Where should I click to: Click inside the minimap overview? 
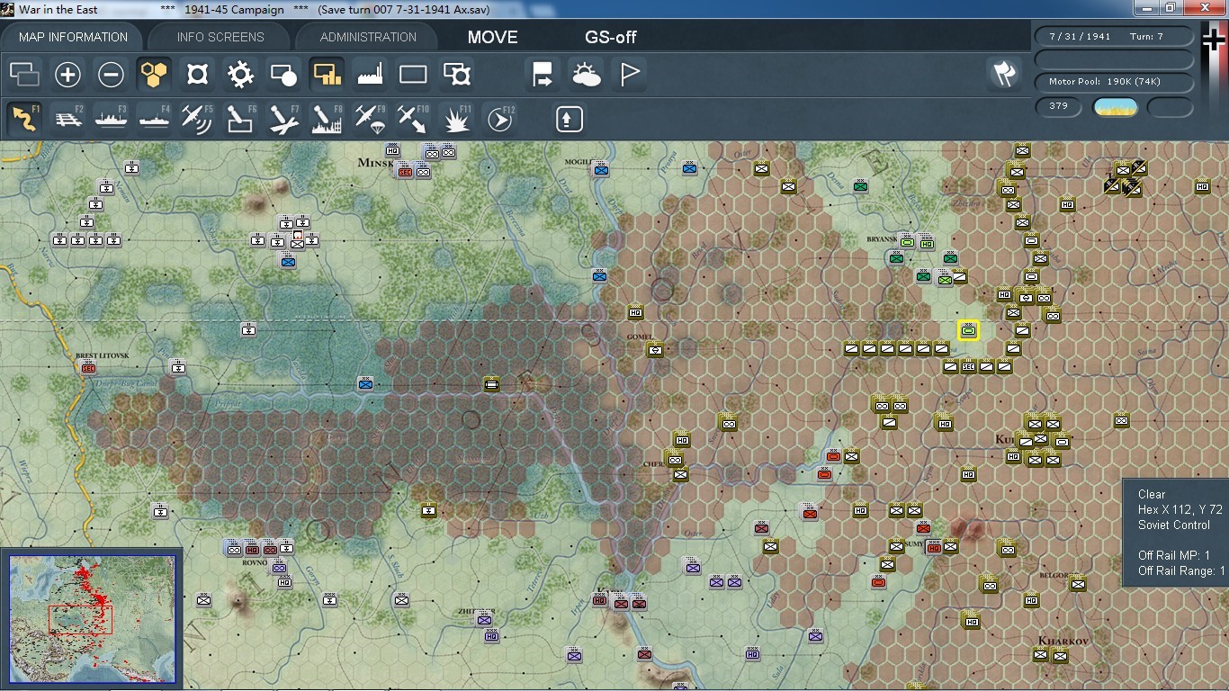click(93, 619)
